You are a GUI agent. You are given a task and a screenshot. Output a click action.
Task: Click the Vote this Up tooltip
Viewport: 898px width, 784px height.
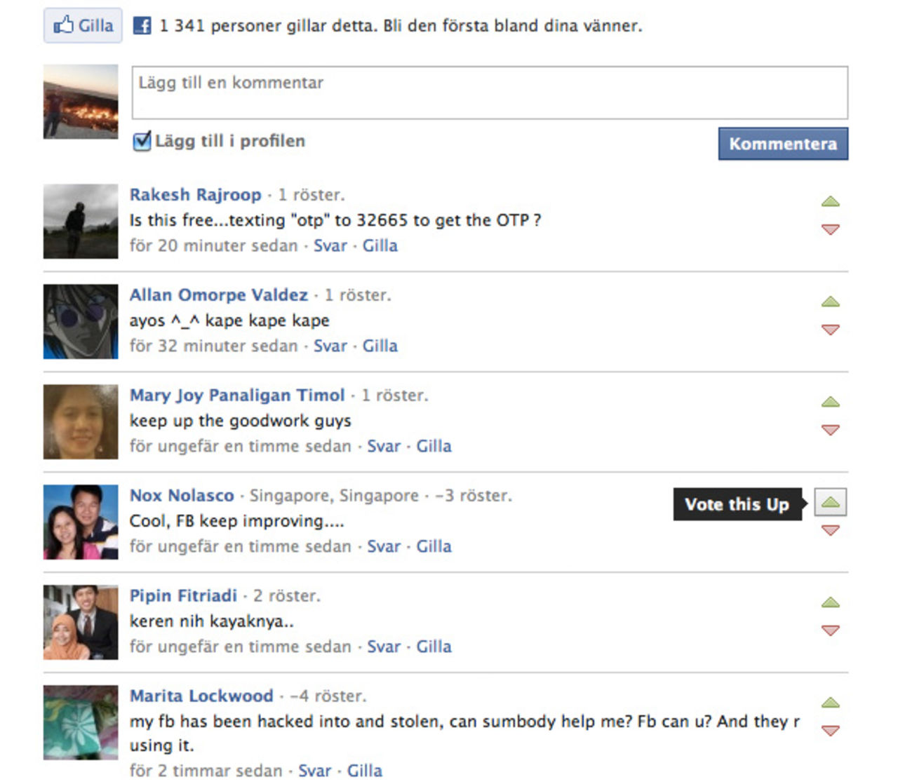[x=737, y=504]
